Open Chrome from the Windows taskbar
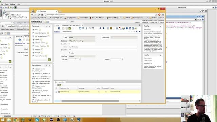Viewport: 217px width, 122px height. tap(16, 120)
